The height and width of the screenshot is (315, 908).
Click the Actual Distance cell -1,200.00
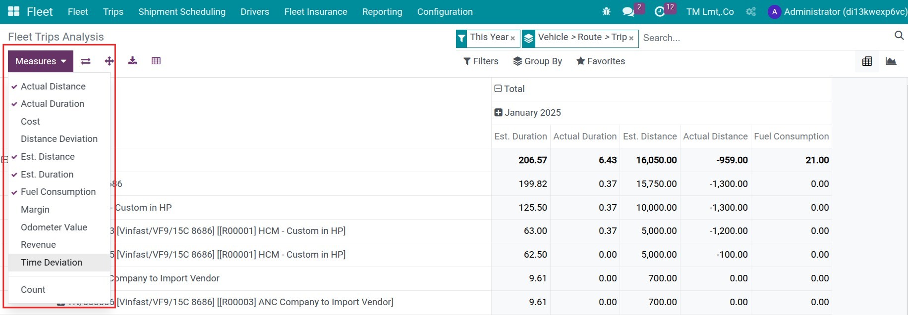[715, 231]
